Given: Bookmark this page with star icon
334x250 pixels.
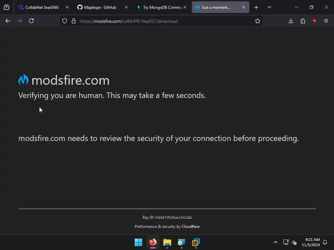Looking at the screenshot, I should tap(258, 21).
